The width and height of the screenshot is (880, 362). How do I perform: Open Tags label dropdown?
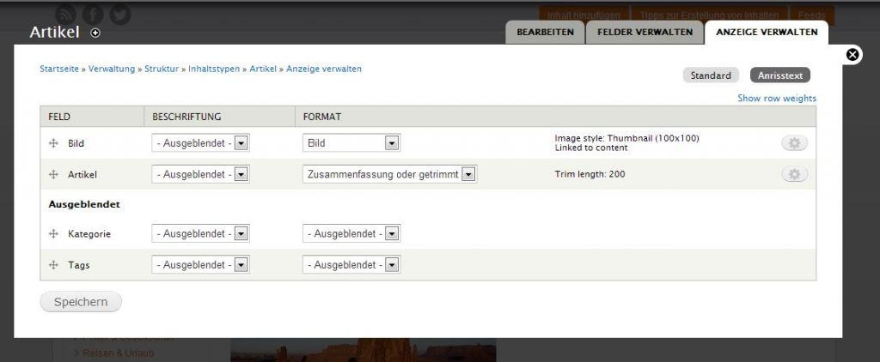pos(200,265)
